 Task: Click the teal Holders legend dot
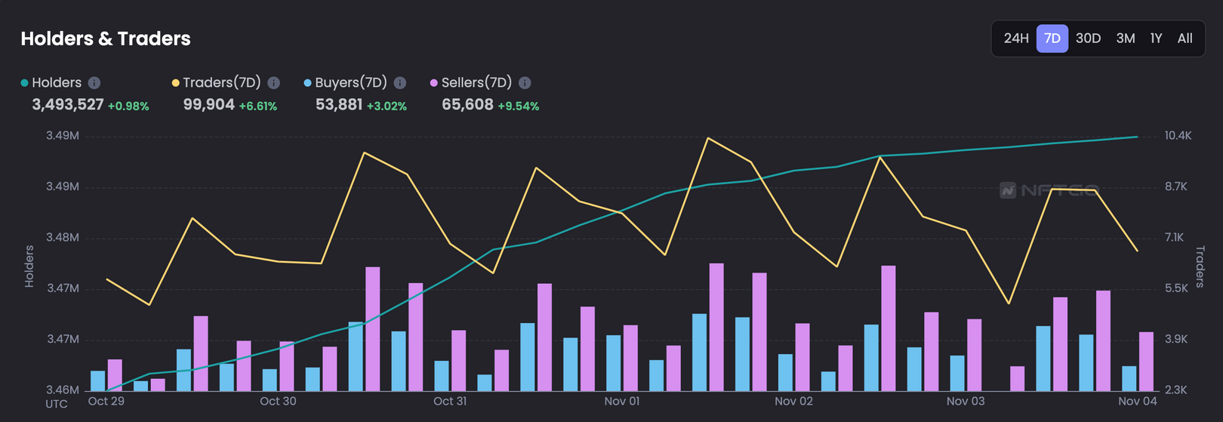[x=25, y=83]
